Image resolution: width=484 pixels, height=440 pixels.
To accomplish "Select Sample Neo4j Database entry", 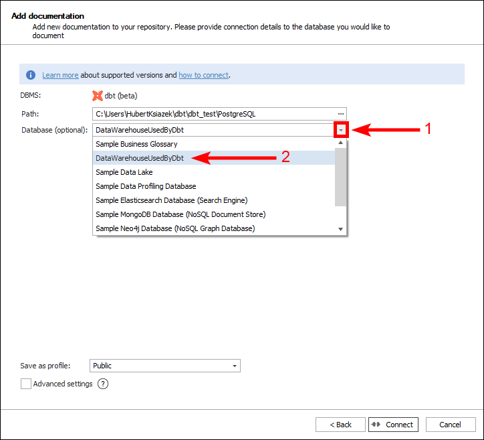I will point(175,228).
